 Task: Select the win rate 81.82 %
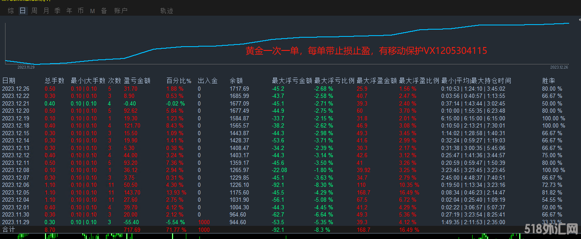tap(553, 192)
